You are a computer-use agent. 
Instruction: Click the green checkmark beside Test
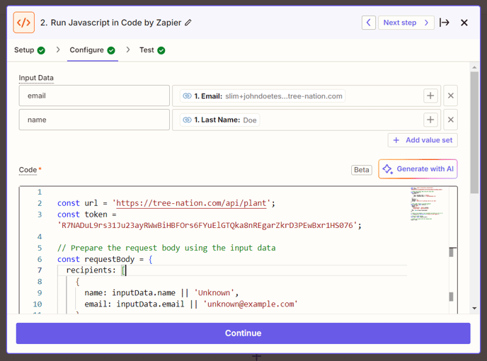tap(161, 50)
